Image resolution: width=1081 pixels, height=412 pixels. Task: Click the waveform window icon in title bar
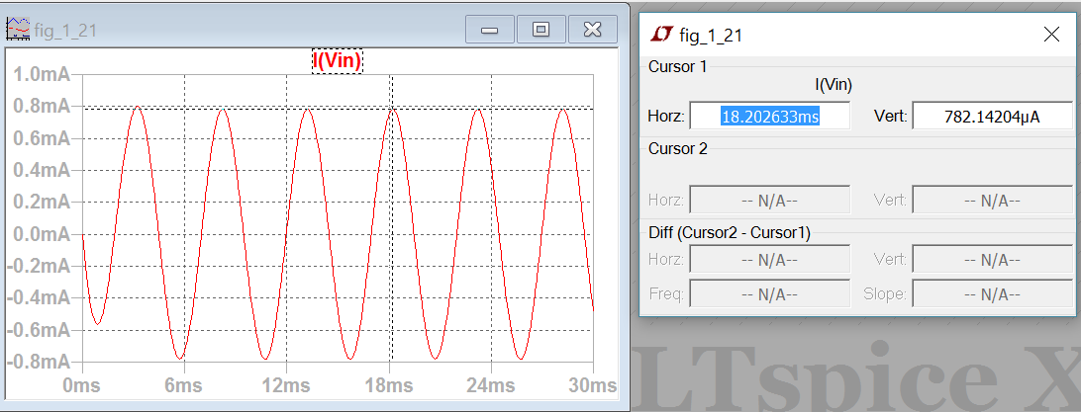point(19,30)
